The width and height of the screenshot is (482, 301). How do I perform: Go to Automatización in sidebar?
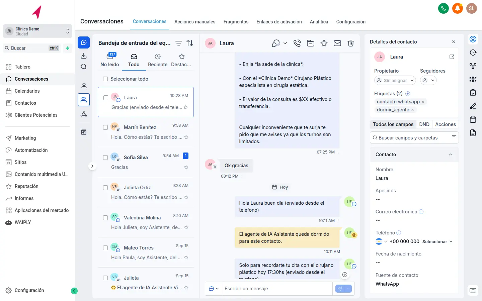(x=31, y=150)
